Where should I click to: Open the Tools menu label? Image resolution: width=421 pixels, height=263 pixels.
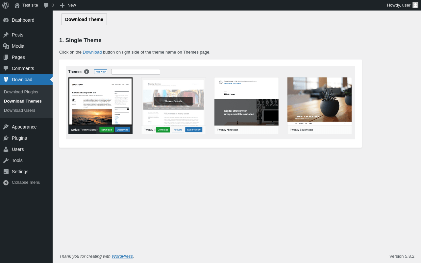[17, 160]
